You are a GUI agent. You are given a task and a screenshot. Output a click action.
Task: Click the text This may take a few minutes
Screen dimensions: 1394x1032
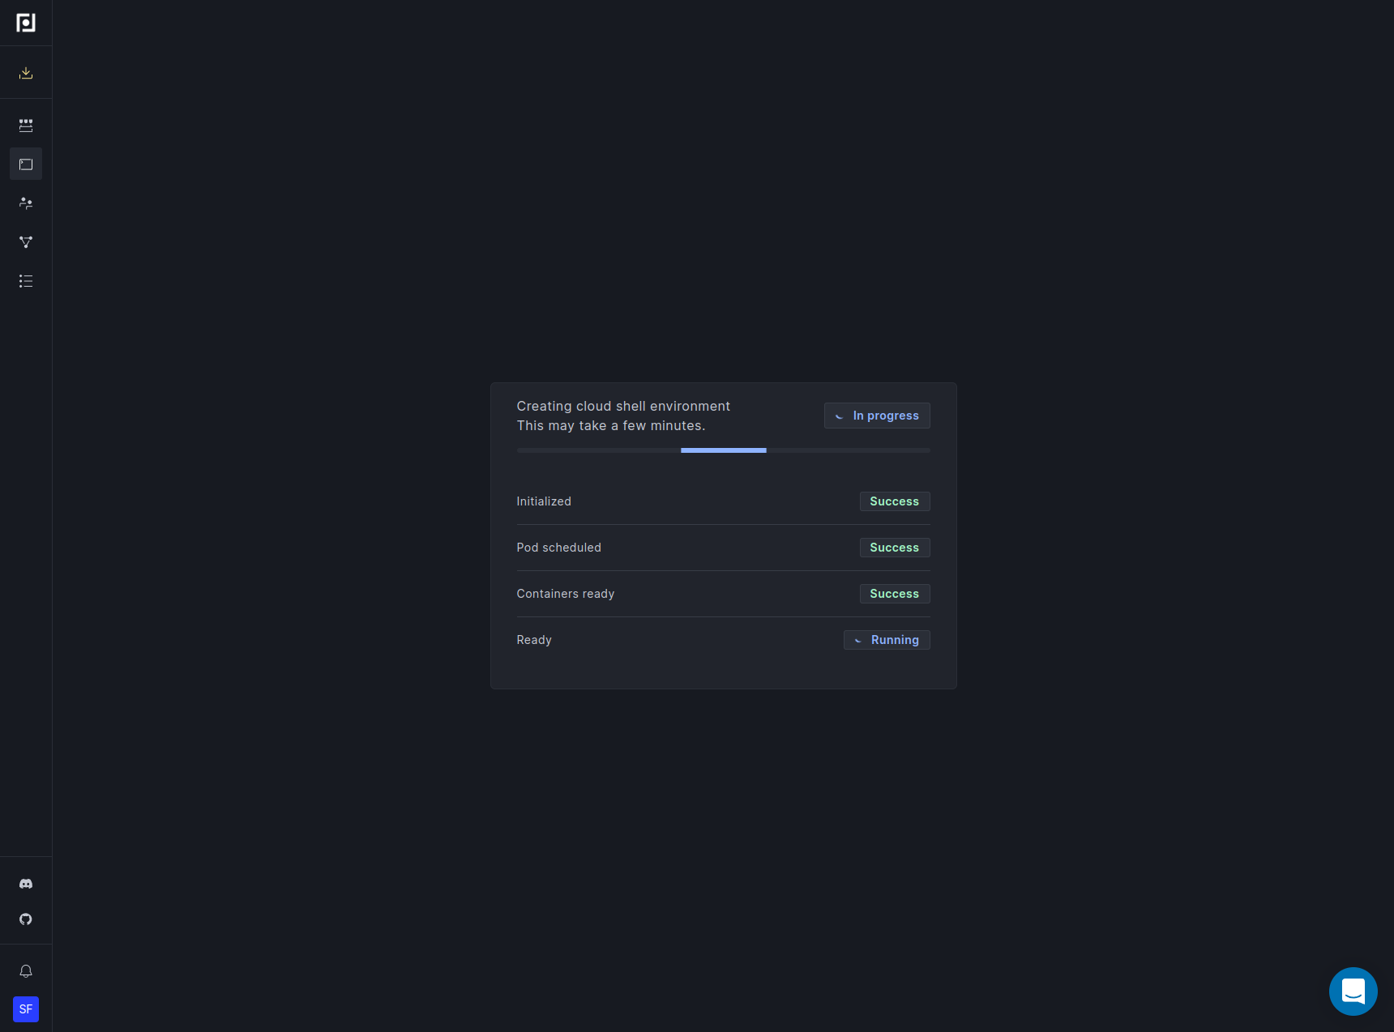tap(611, 425)
